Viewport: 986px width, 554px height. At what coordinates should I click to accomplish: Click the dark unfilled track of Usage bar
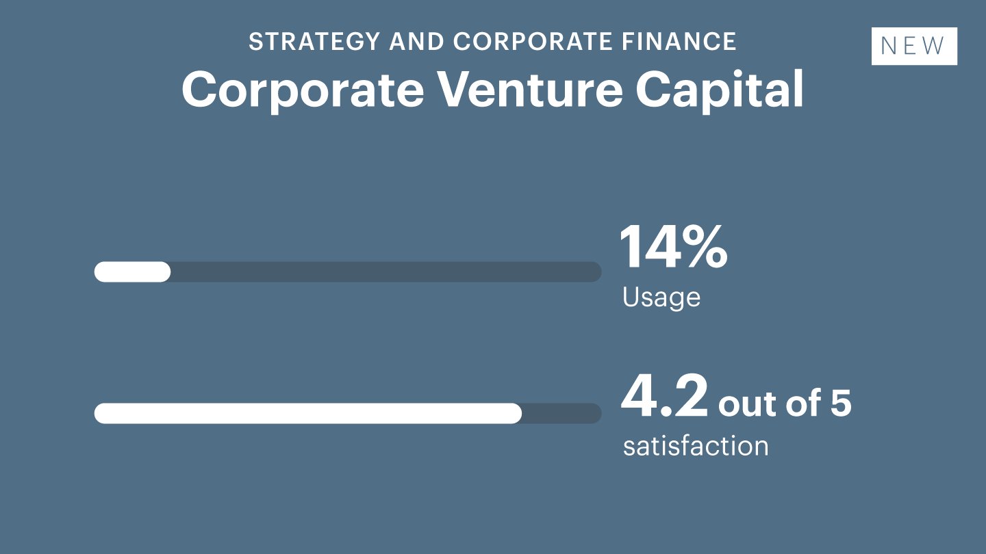386,272
